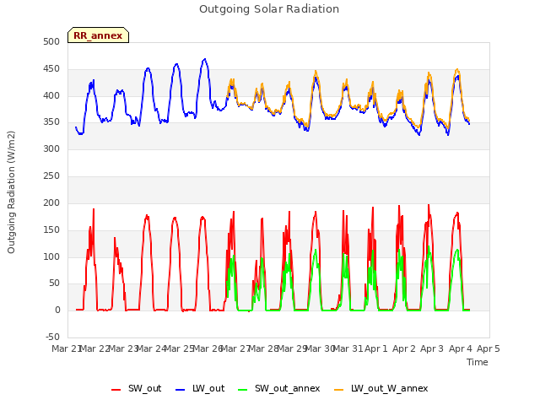
Task: Click the blue LW_out peak on Mar 25
Action: (x=176, y=64)
